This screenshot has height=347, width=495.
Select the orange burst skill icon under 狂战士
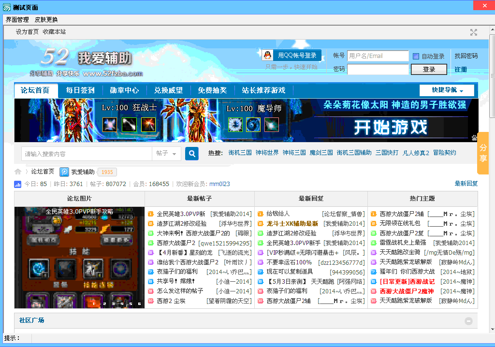point(148,124)
